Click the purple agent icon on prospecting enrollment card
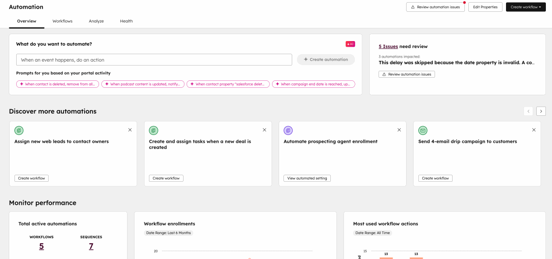This screenshot has height=259, width=552. (288, 130)
